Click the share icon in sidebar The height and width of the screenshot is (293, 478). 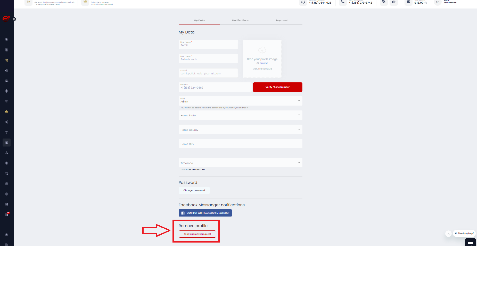7,122
